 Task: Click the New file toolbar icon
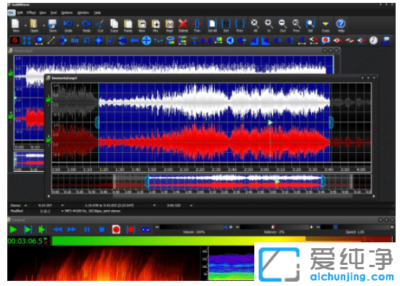15,25
